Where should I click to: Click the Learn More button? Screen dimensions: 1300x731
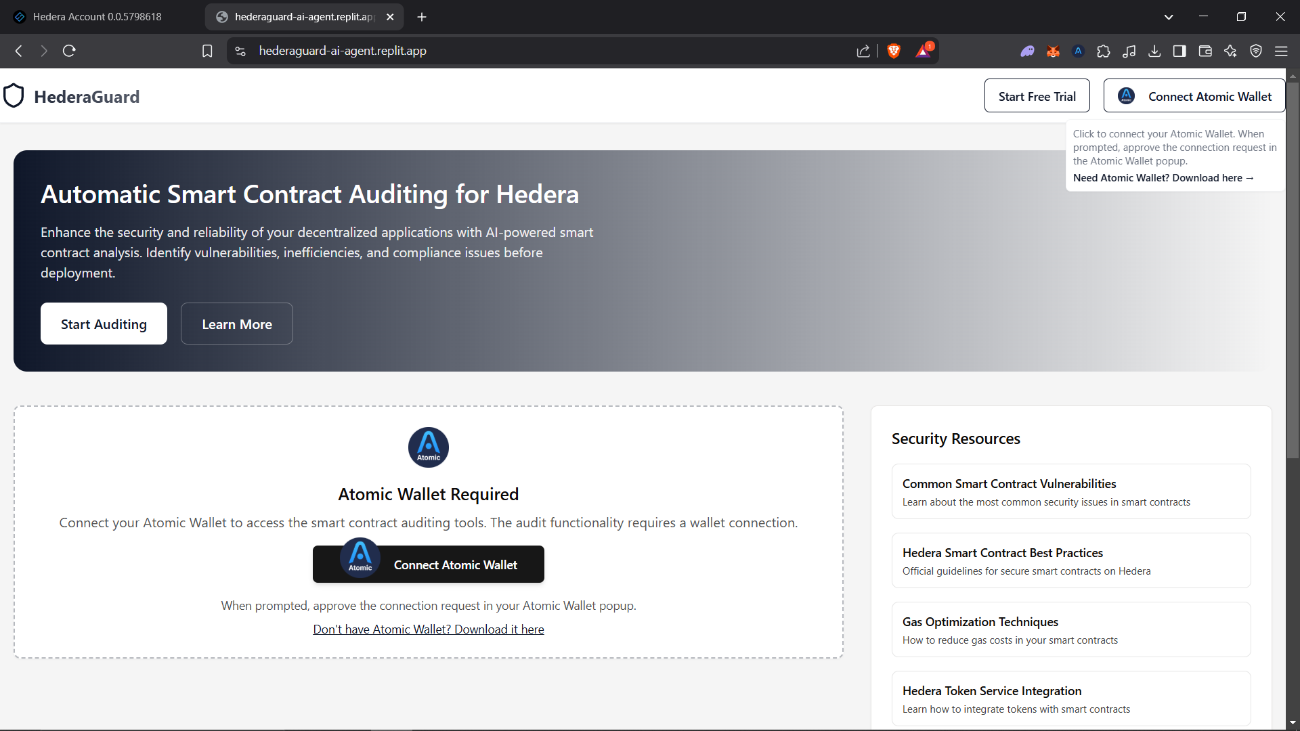coord(237,324)
